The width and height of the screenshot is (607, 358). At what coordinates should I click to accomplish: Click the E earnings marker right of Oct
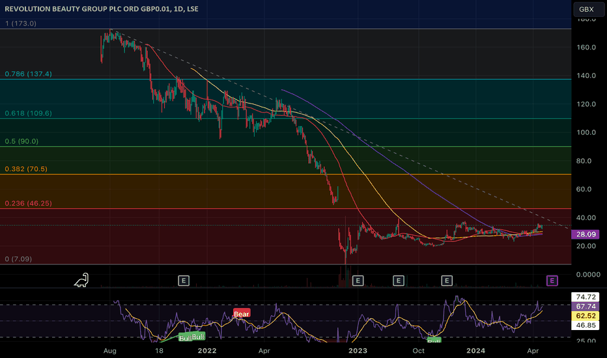click(x=447, y=281)
